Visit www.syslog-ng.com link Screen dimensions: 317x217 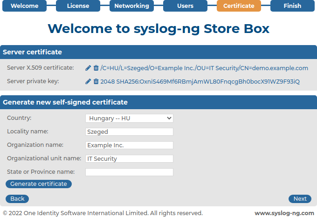pos(284,213)
